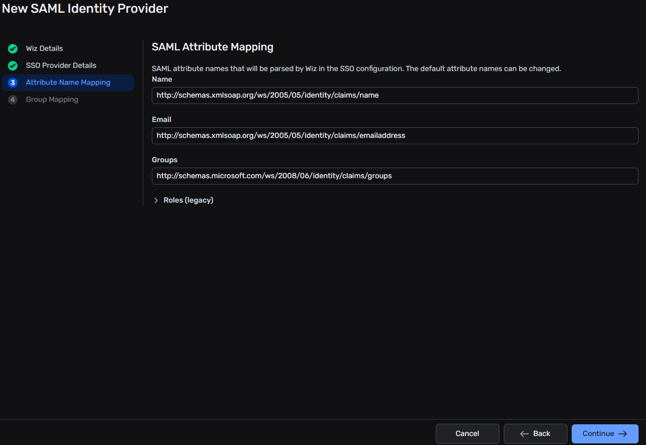Click the SAML Attribute Mapping heading

pyautogui.click(x=212, y=47)
